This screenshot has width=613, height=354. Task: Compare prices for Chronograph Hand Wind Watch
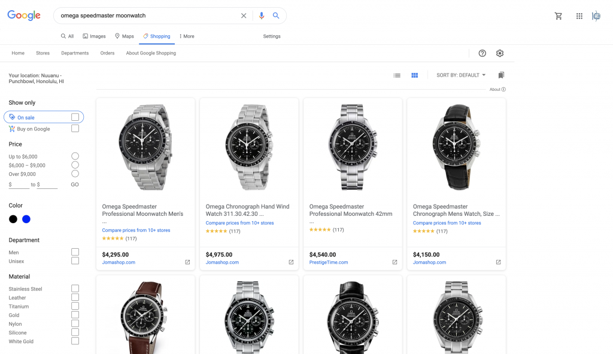pyautogui.click(x=239, y=222)
